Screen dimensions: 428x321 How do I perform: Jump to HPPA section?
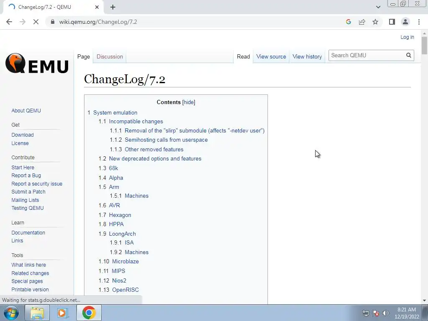(x=116, y=224)
